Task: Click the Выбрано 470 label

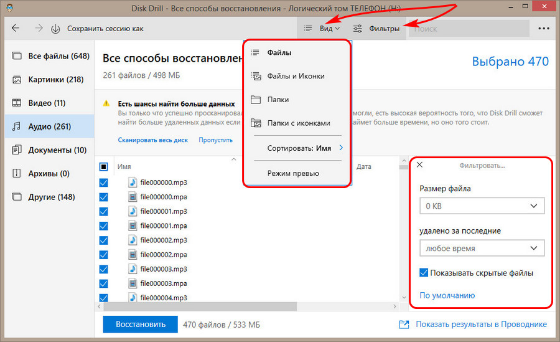Action: (x=510, y=62)
